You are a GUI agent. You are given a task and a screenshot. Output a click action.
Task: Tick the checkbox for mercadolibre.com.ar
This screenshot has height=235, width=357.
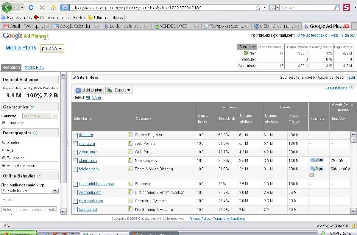tap(75, 184)
